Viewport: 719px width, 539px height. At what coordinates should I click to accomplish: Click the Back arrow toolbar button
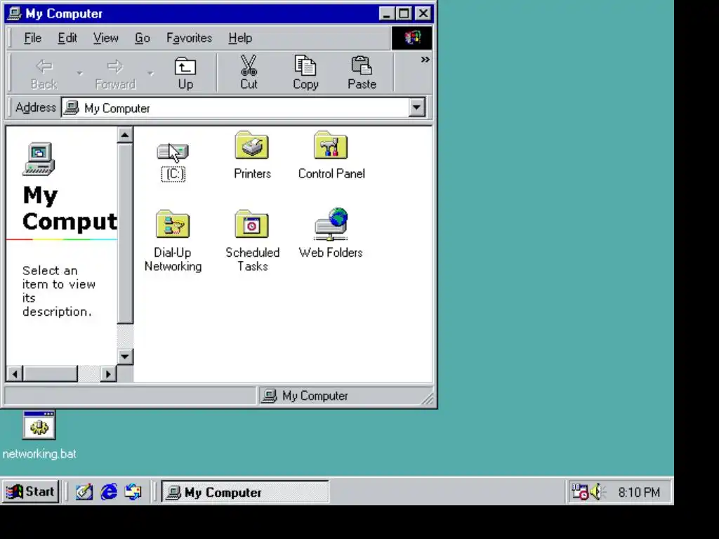pyautogui.click(x=44, y=73)
